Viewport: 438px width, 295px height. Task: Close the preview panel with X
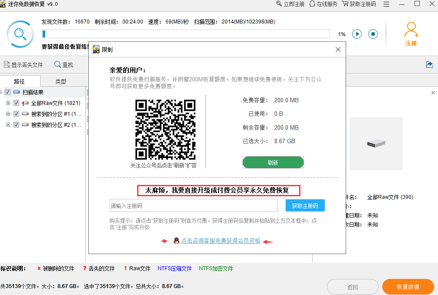(x=433, y=92)
